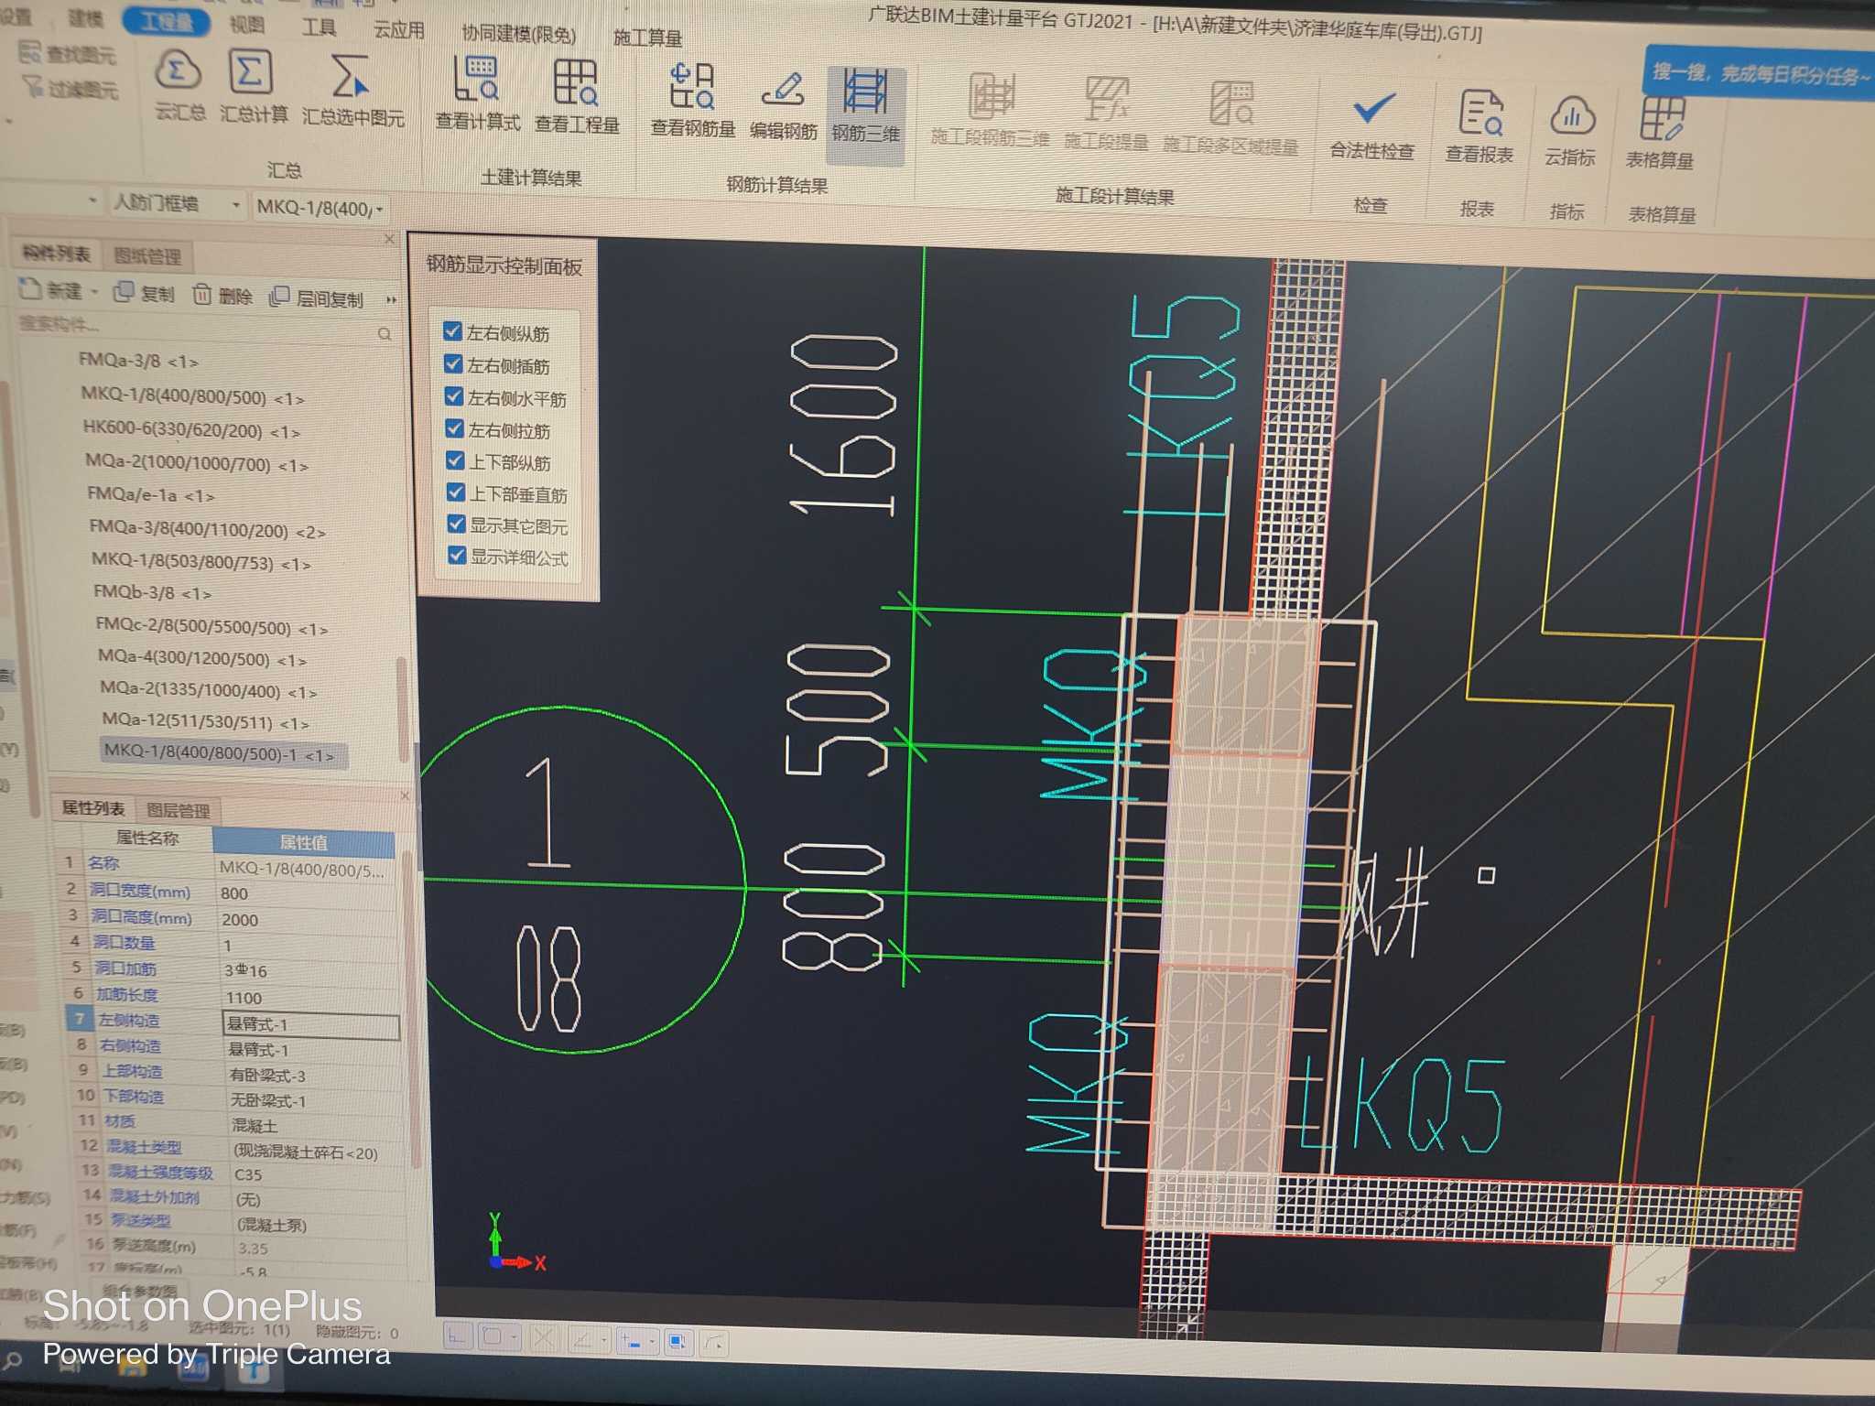1875x1406 pixels.
Task: Switch to 建模 ribbon tab
Action: (85, 18)
